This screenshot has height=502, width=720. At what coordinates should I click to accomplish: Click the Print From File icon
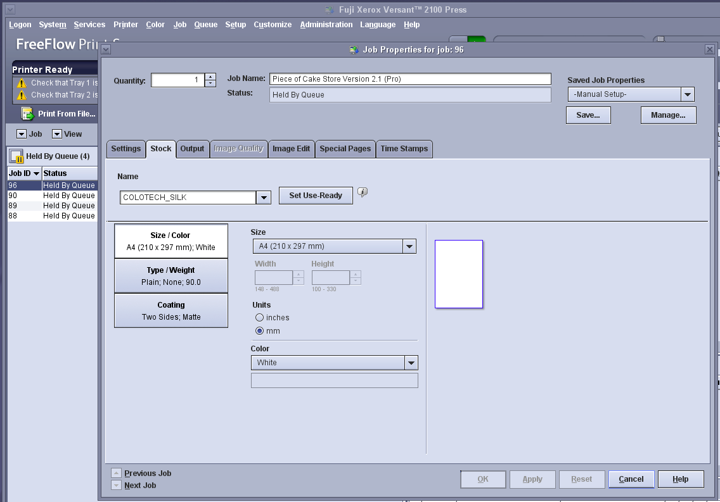(28, 114)
